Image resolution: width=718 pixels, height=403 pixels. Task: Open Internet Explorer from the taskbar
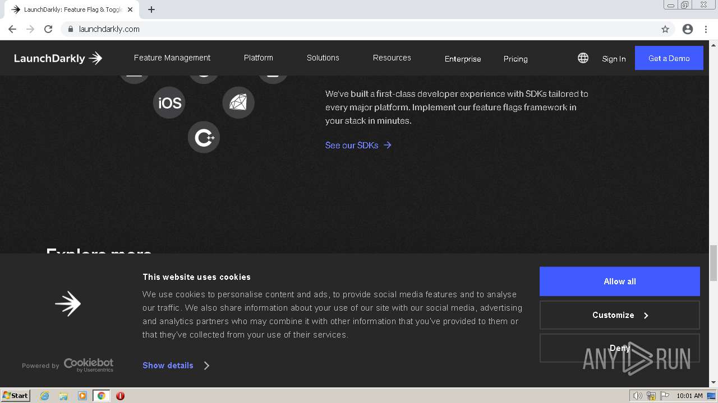point(45,396)
